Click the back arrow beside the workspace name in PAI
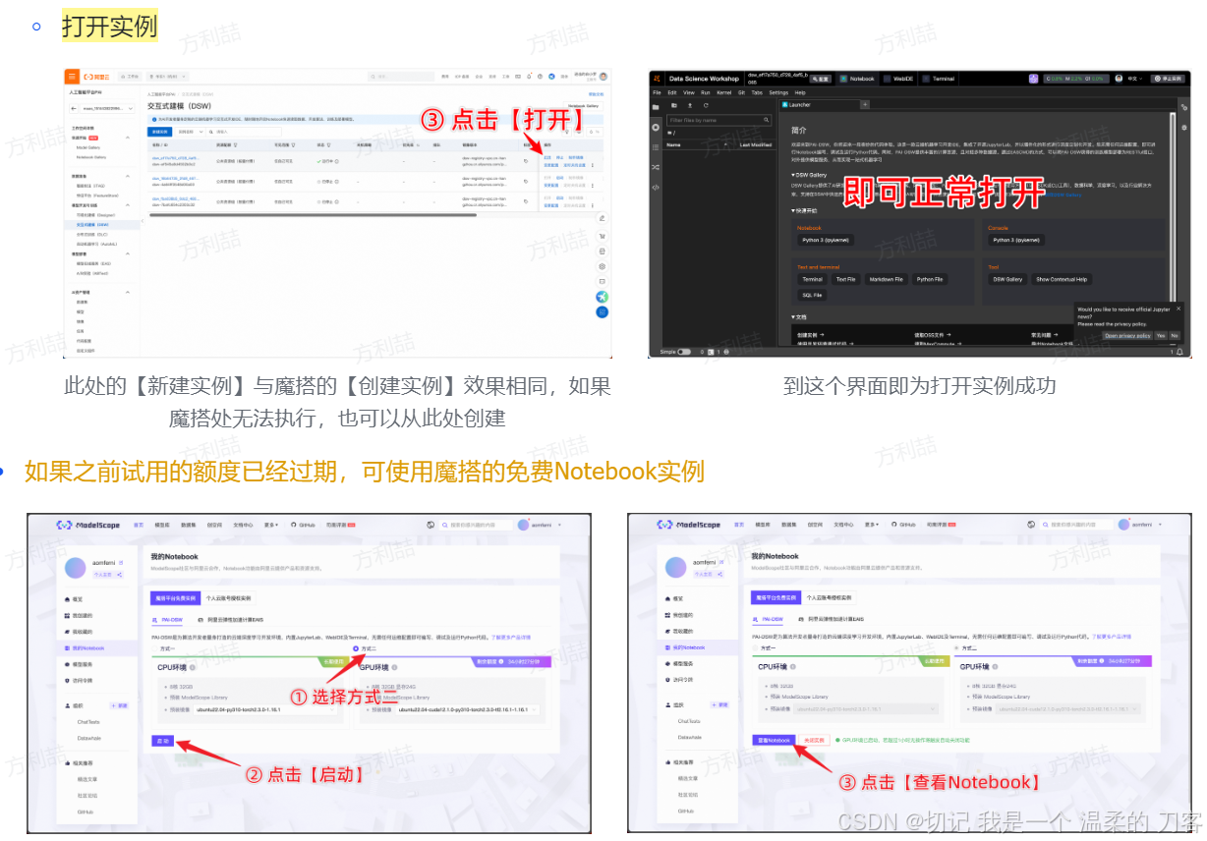This screenshot has height=841, width=1207. coord(74,108)
